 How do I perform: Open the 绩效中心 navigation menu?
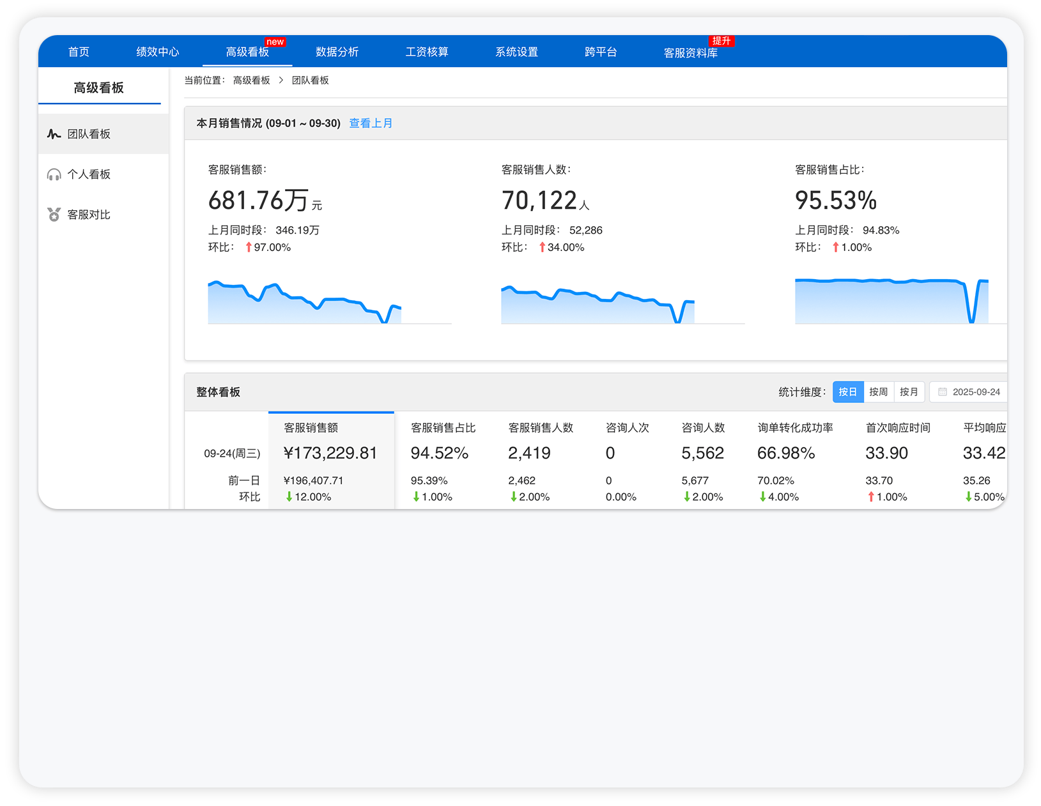[157, 52]
